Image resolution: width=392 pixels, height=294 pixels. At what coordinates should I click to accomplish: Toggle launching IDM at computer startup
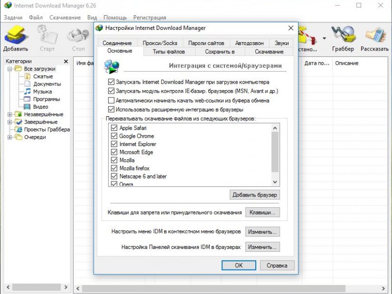(111, 82)
